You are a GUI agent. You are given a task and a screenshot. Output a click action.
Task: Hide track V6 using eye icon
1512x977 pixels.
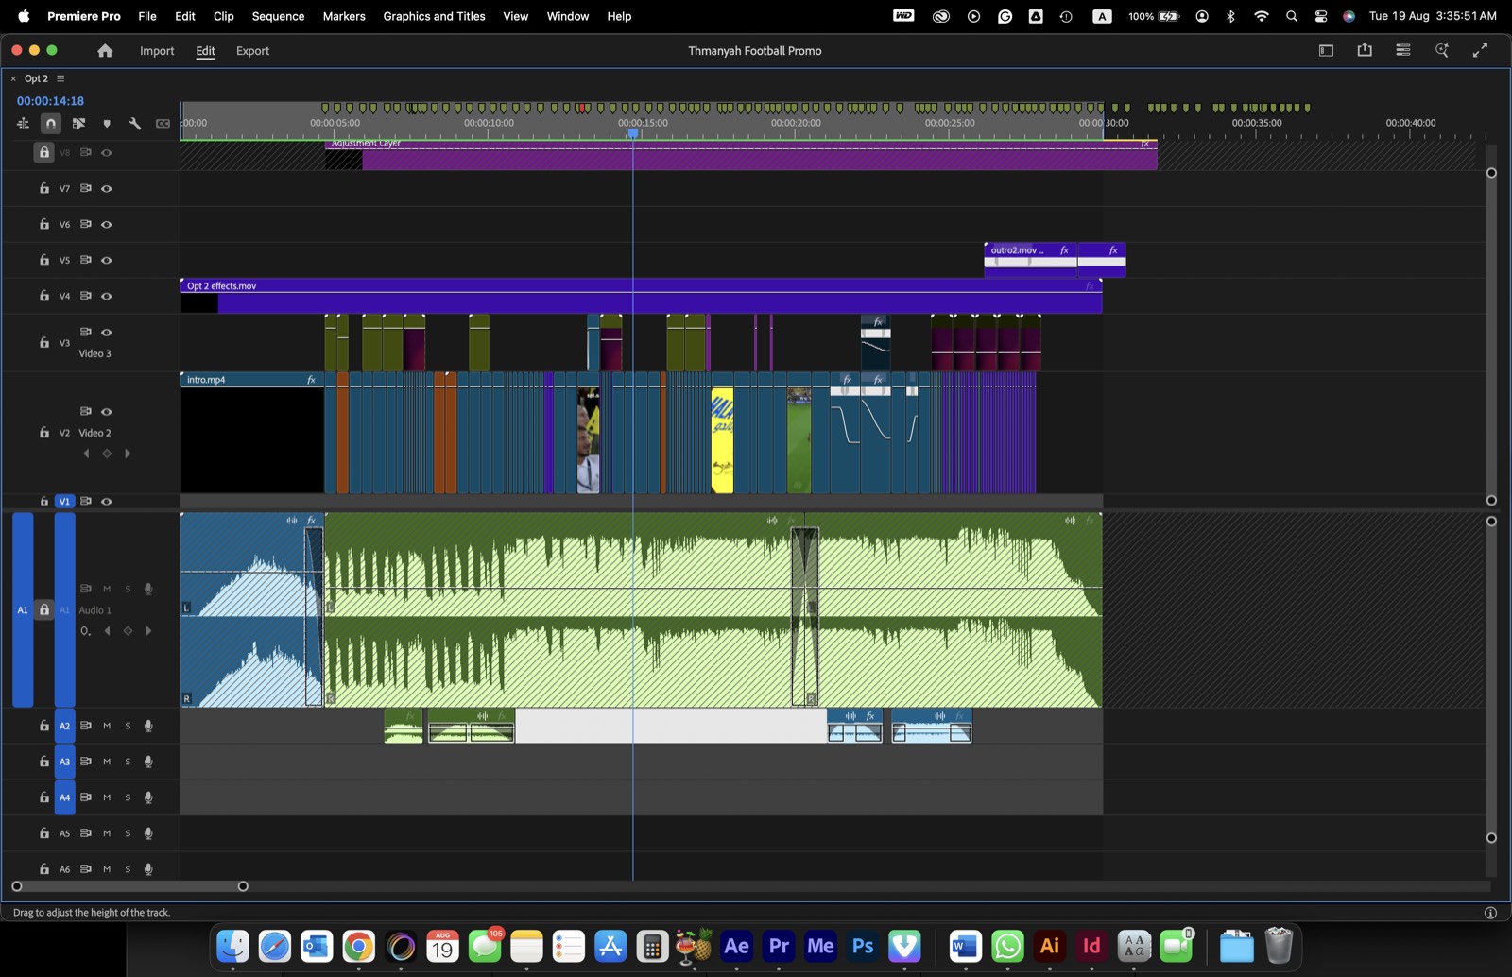pyautogui.click(x=107, y=225)
